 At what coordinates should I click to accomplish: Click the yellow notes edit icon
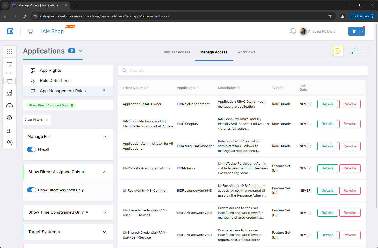pyautogui.click(x=338, y=51)
